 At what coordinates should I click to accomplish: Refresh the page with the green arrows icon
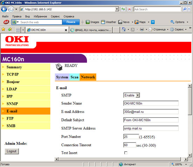123,9
